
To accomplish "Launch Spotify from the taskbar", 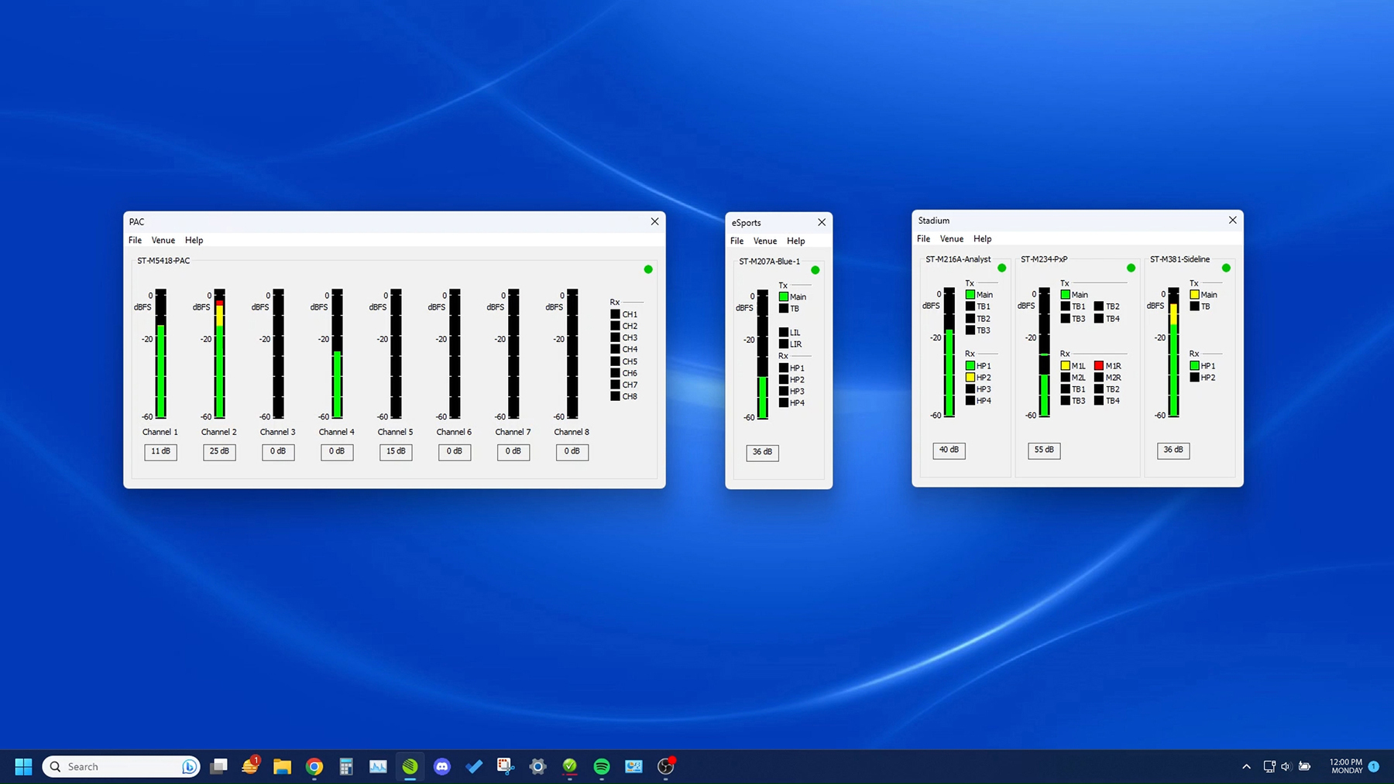I will 602,766.
